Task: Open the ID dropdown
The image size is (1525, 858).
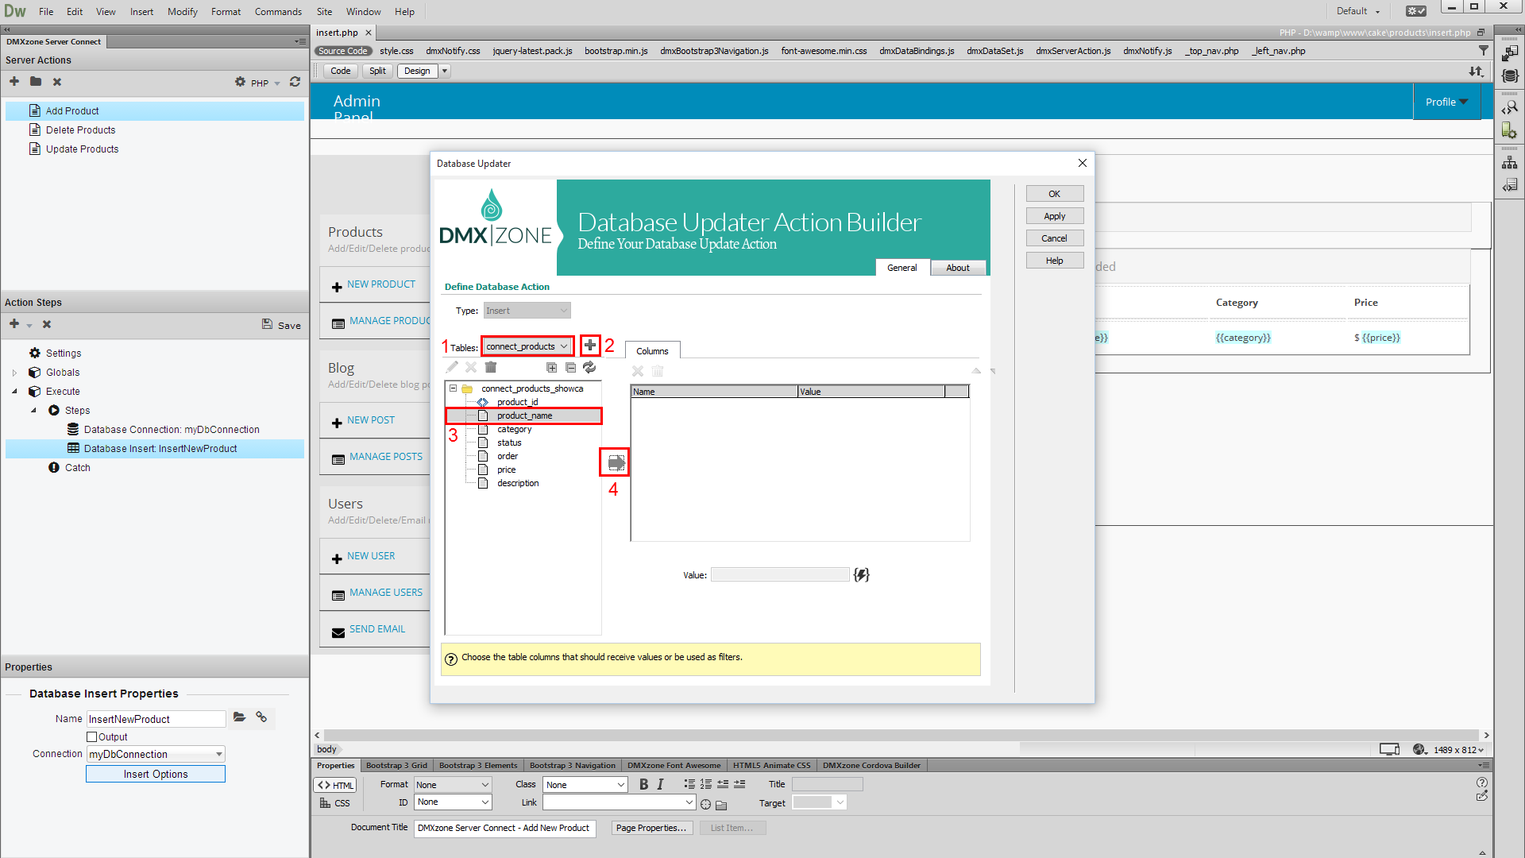Action: [453, 802]
